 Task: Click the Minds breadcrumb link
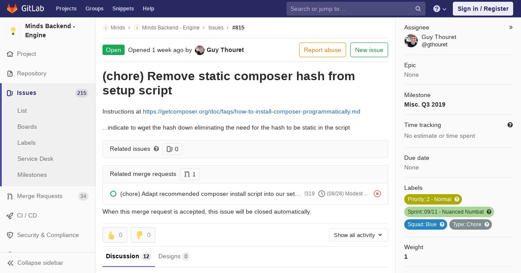(x=118, y=28)
